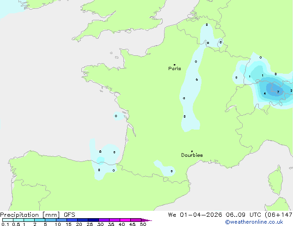Image resolution: width=293 pixels, height=226 pixels.
Task: Click the legend scale label 30
Action: [x=100, y=224]
